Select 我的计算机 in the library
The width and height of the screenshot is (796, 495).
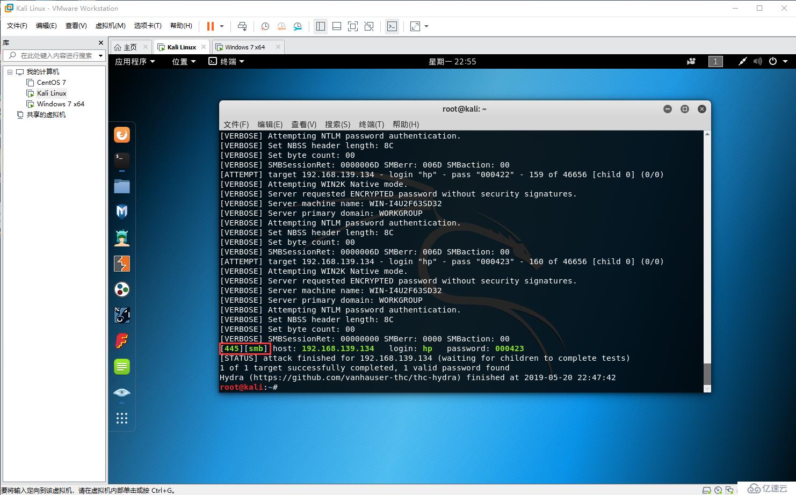pos(43,72)
